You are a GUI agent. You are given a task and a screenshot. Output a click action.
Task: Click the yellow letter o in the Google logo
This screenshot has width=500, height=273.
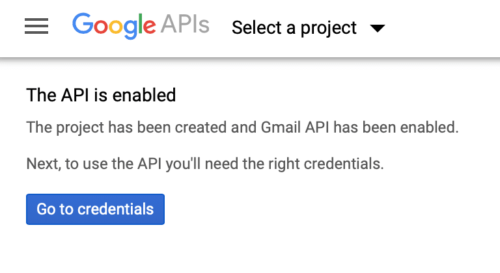115,27
